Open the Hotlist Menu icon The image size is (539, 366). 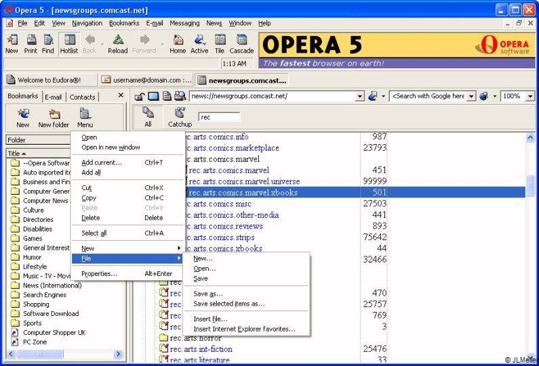pos(85,118)
